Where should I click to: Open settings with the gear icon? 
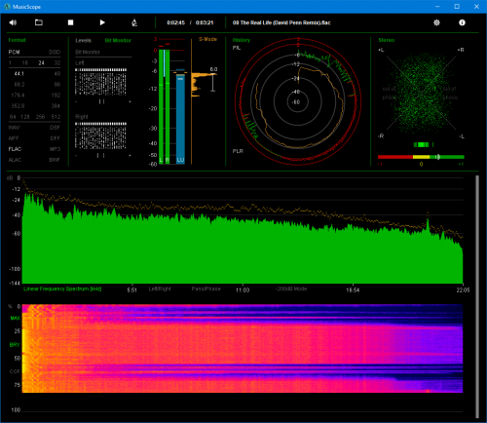point(436,22)
